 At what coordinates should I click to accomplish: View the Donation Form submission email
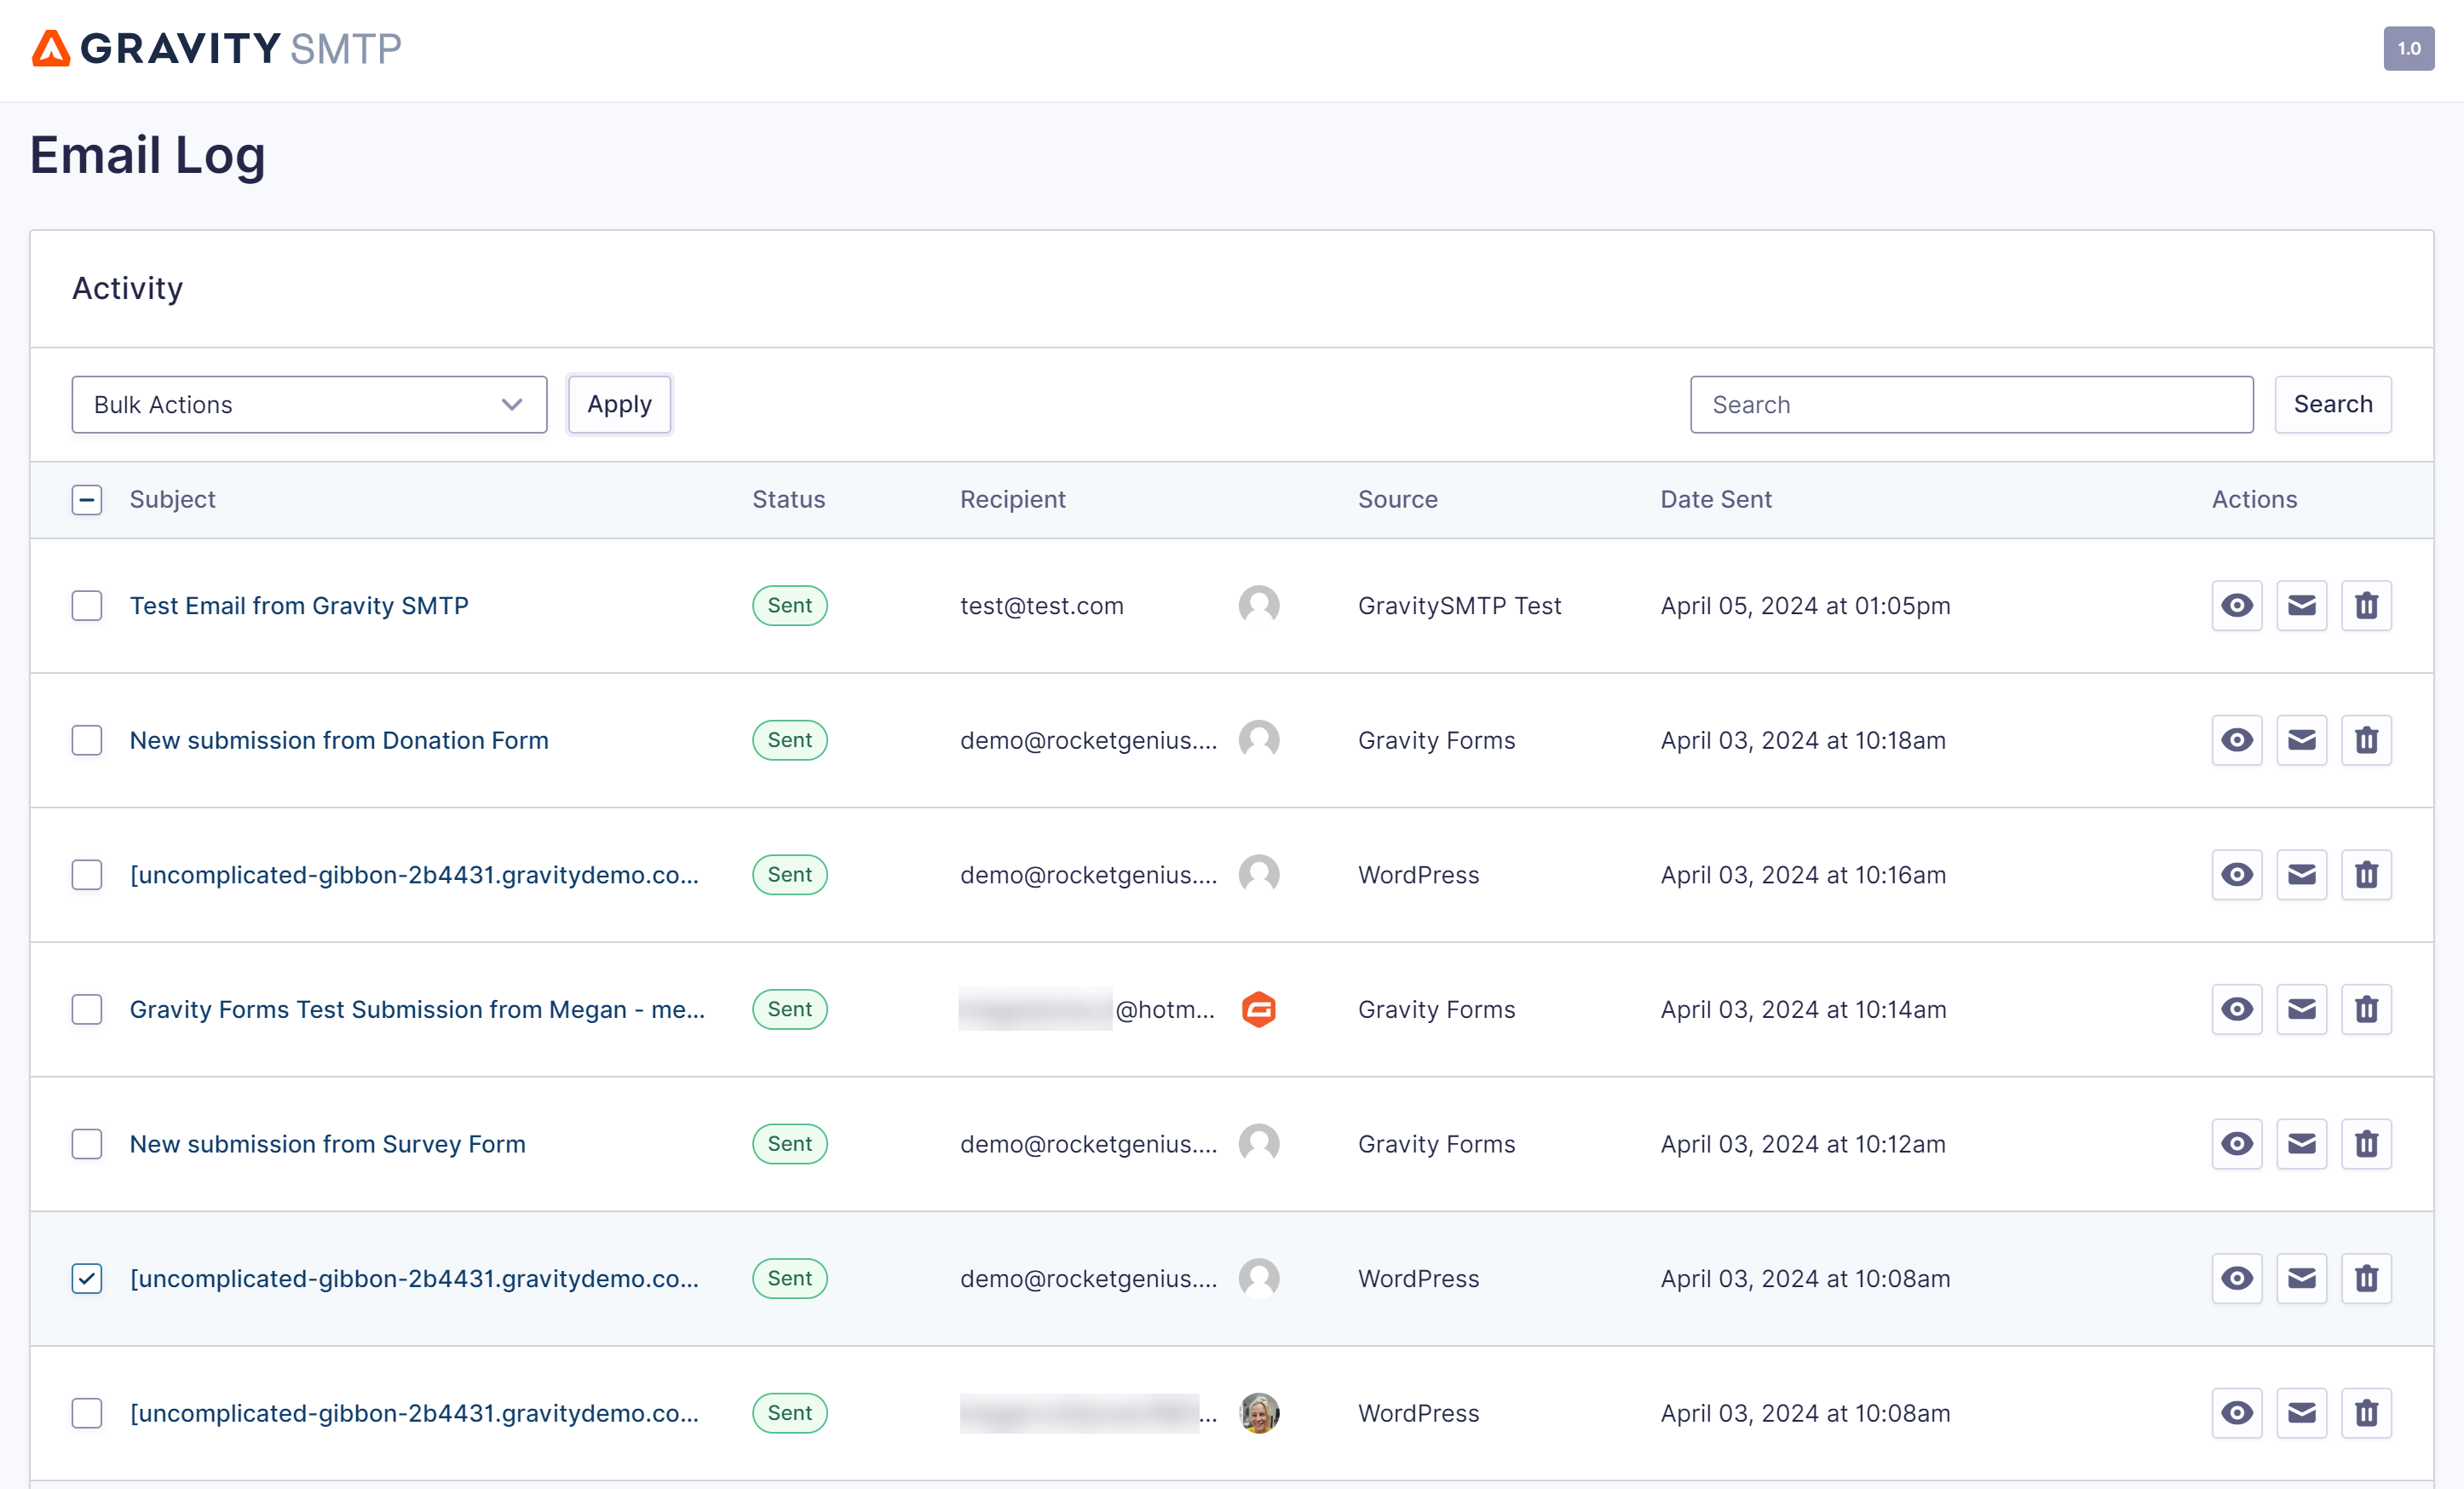(x=2237, y=740)
